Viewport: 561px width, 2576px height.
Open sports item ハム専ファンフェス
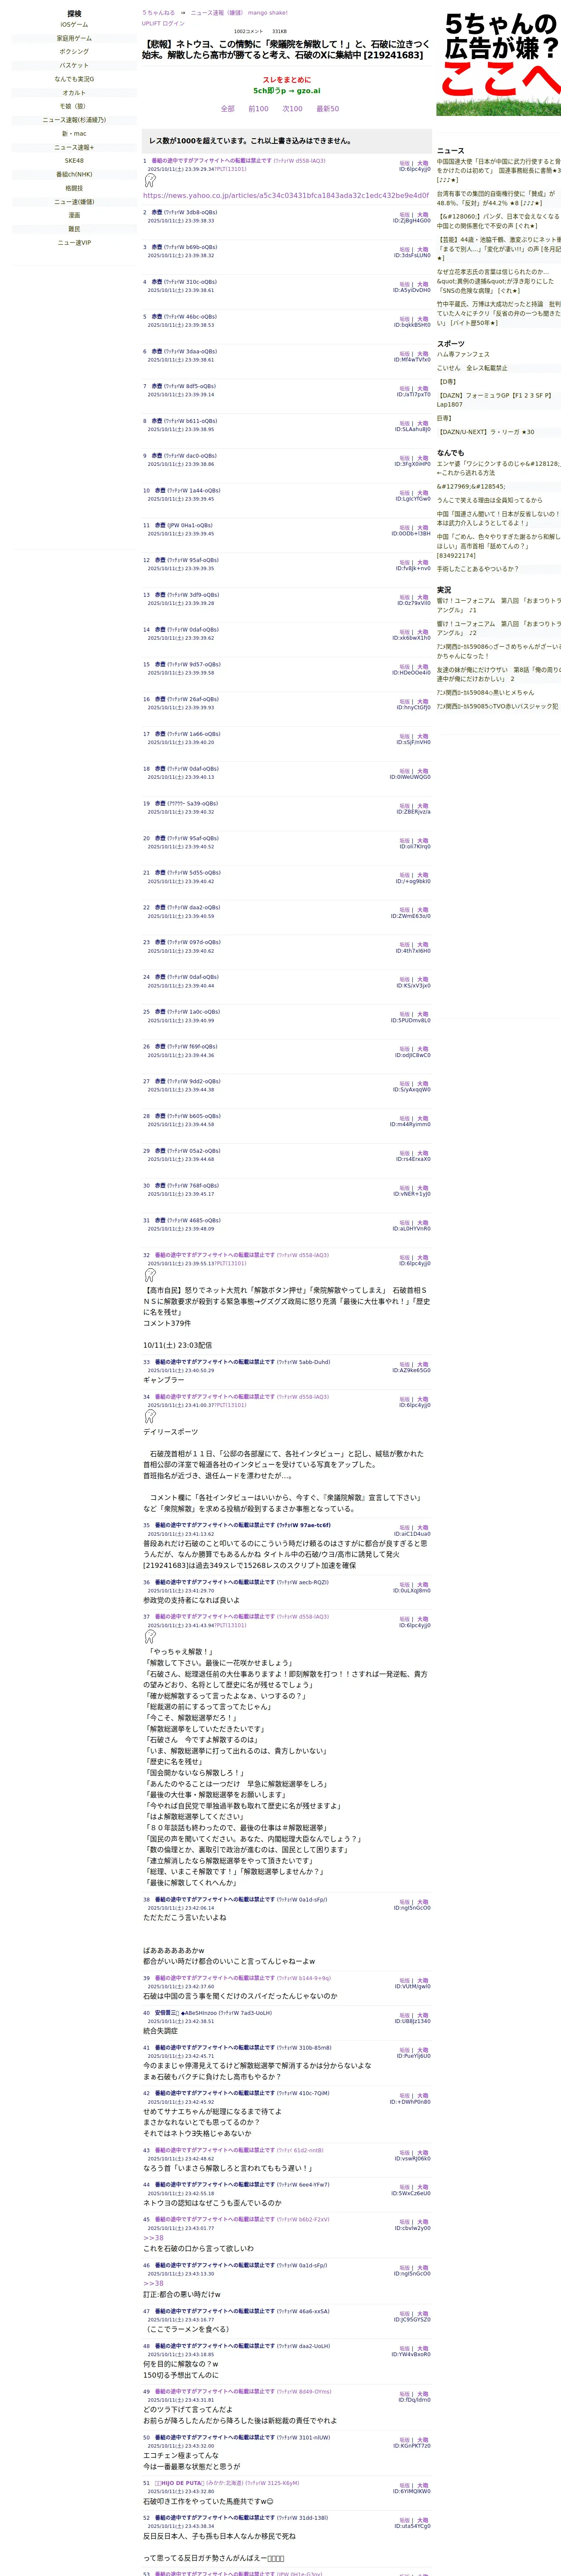pos(463,354)
